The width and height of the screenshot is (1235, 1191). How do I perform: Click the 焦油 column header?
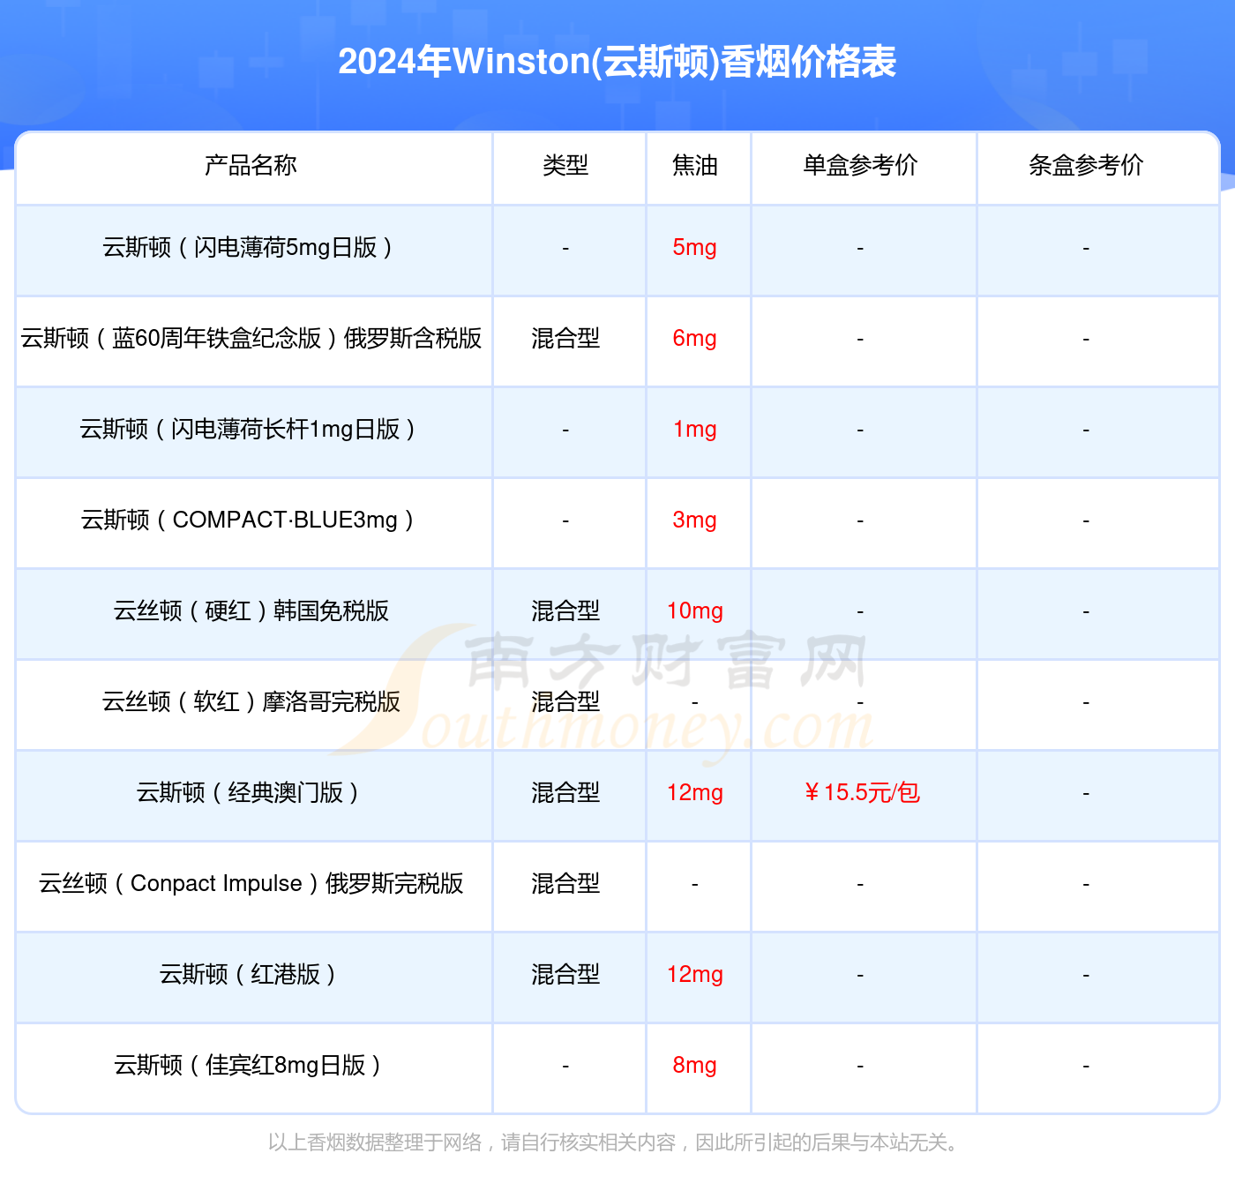click(695, 165)
